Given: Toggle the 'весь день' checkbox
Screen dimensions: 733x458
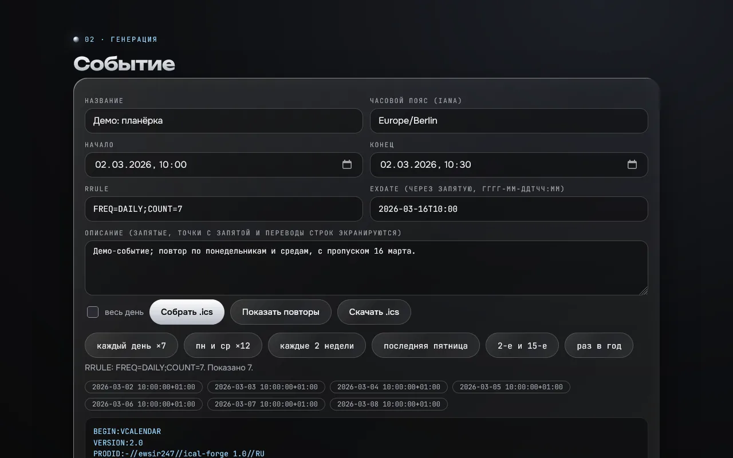Looking at the screenshot, I should pyautogui.click(x=93, y=312).
